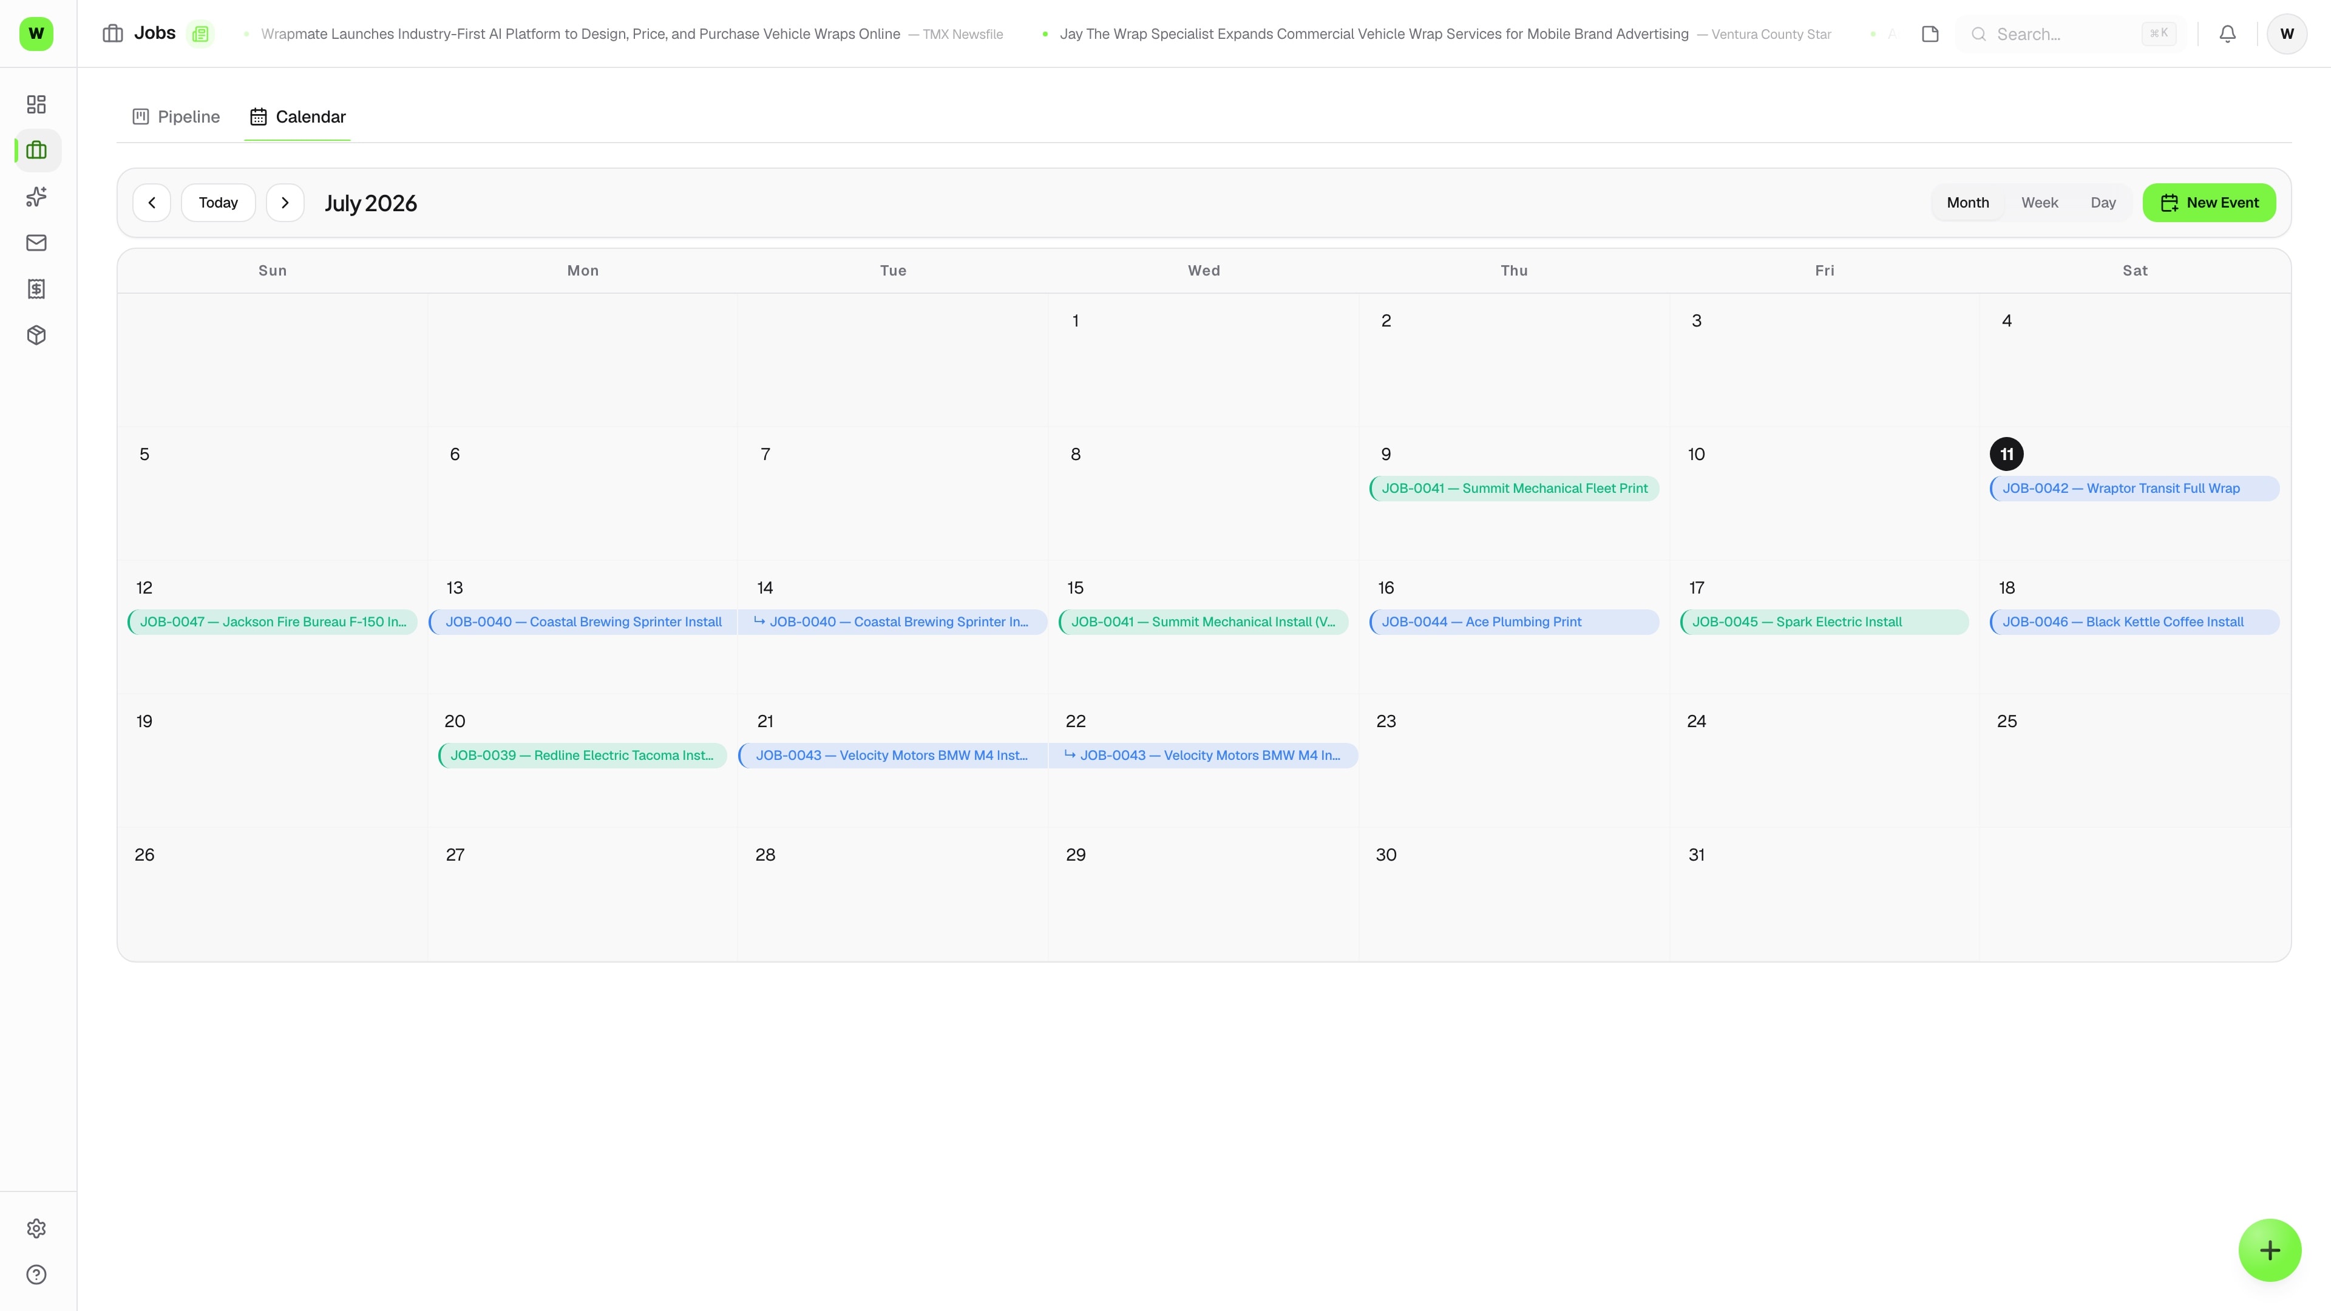2331x1311 pixels.
Task: Open JOB-0041 Summit Mechanical Install event
Action: [x=1204, y=622]
